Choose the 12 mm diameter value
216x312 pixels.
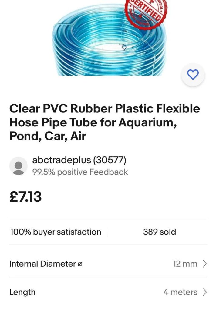point(185,264)
